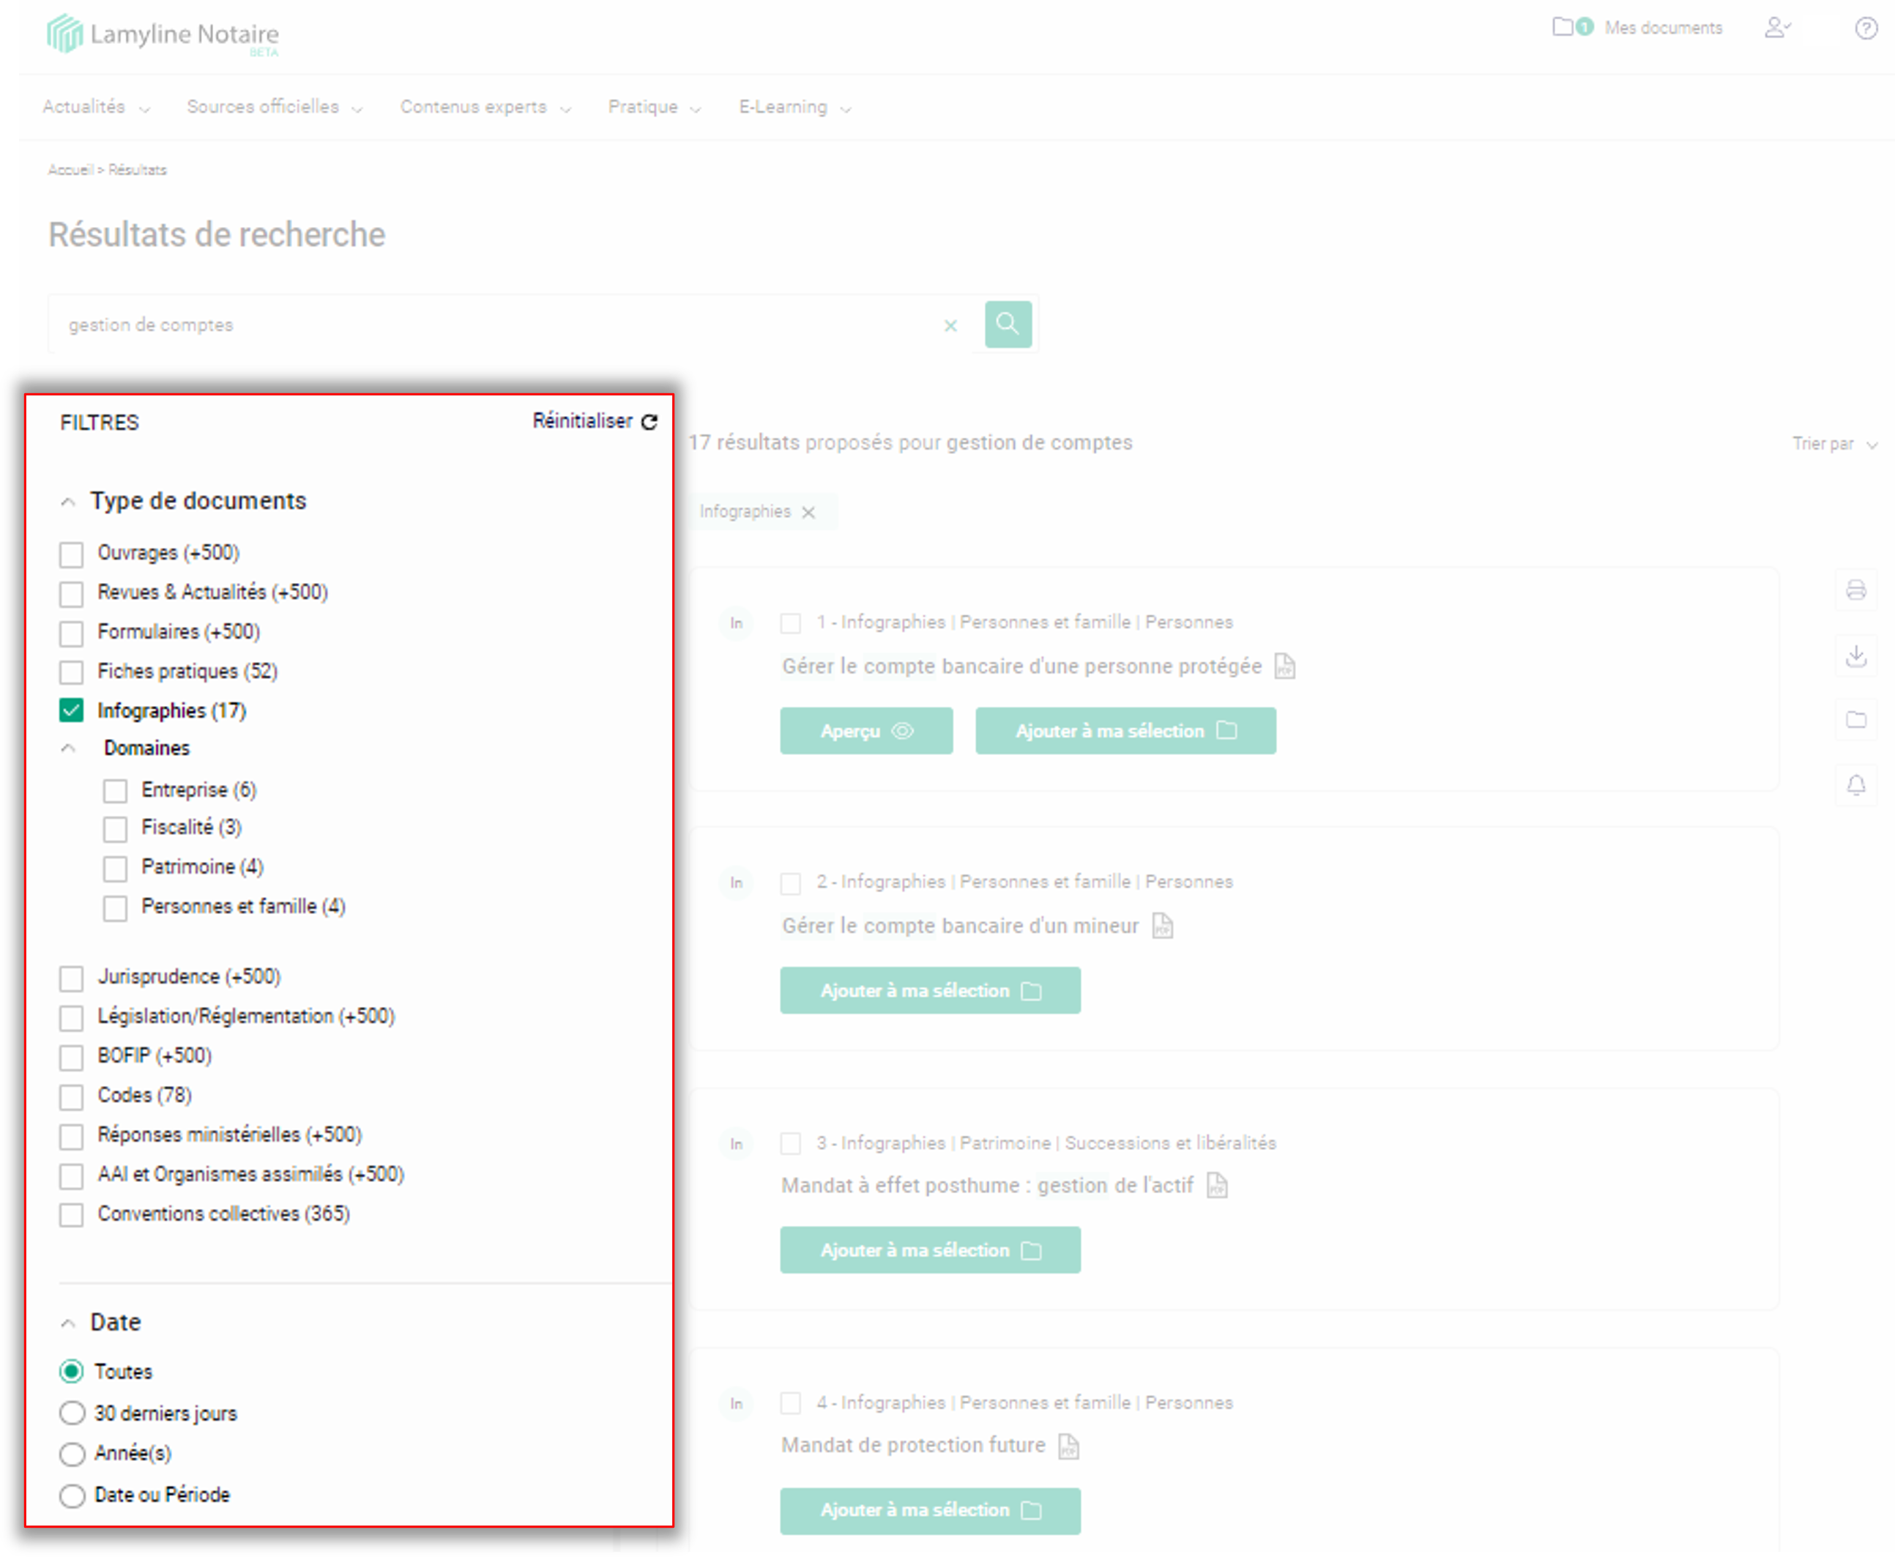This screenshot has width=1895, height=1557.
Task: Open PDF icon next to Mandat de protection future
Action: pyautogui.click(x=1068, y=1446)
